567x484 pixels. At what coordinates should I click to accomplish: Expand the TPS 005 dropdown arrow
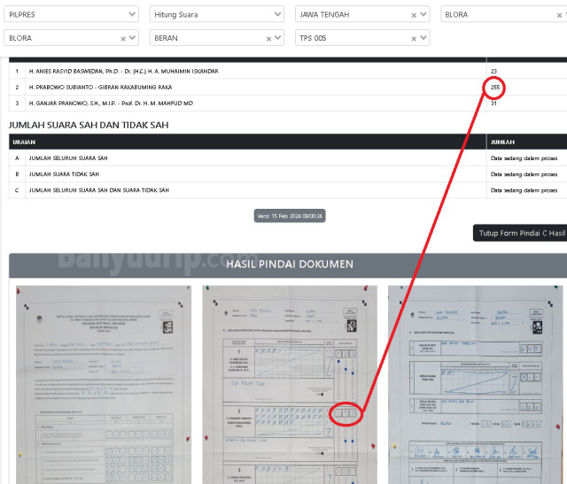[423, 37]
